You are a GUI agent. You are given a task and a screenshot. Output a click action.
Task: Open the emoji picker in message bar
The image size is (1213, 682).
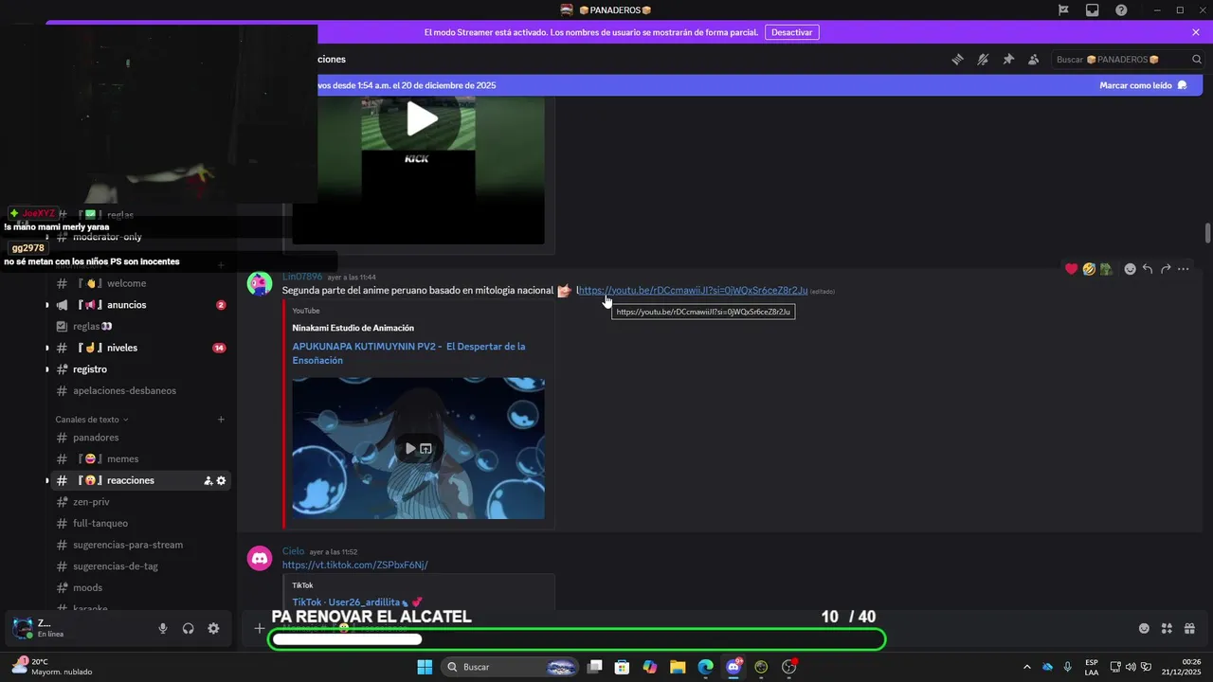coord(1144,628)
